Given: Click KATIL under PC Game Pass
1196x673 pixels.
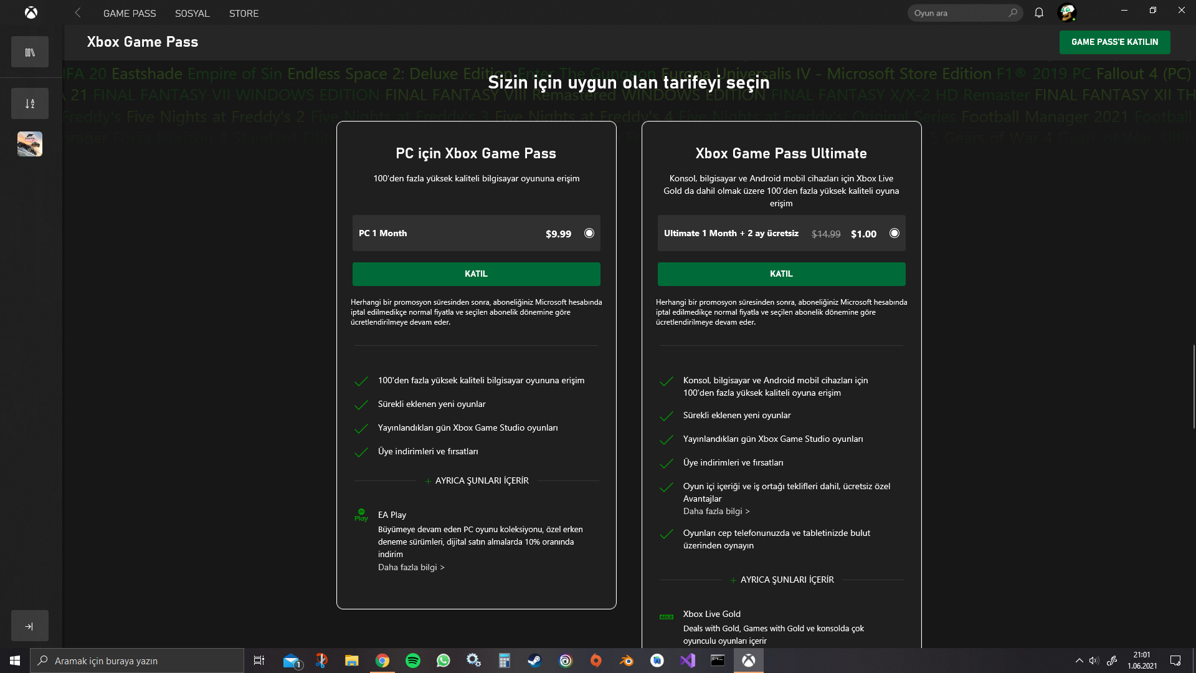Looking at the screenshot, I should tap(476, 274).
